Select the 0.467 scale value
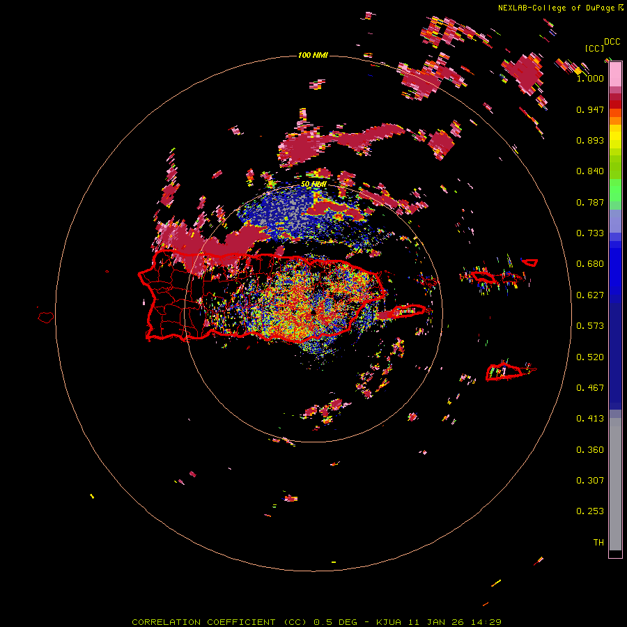627x627 pixels. [x=590, y=388]
